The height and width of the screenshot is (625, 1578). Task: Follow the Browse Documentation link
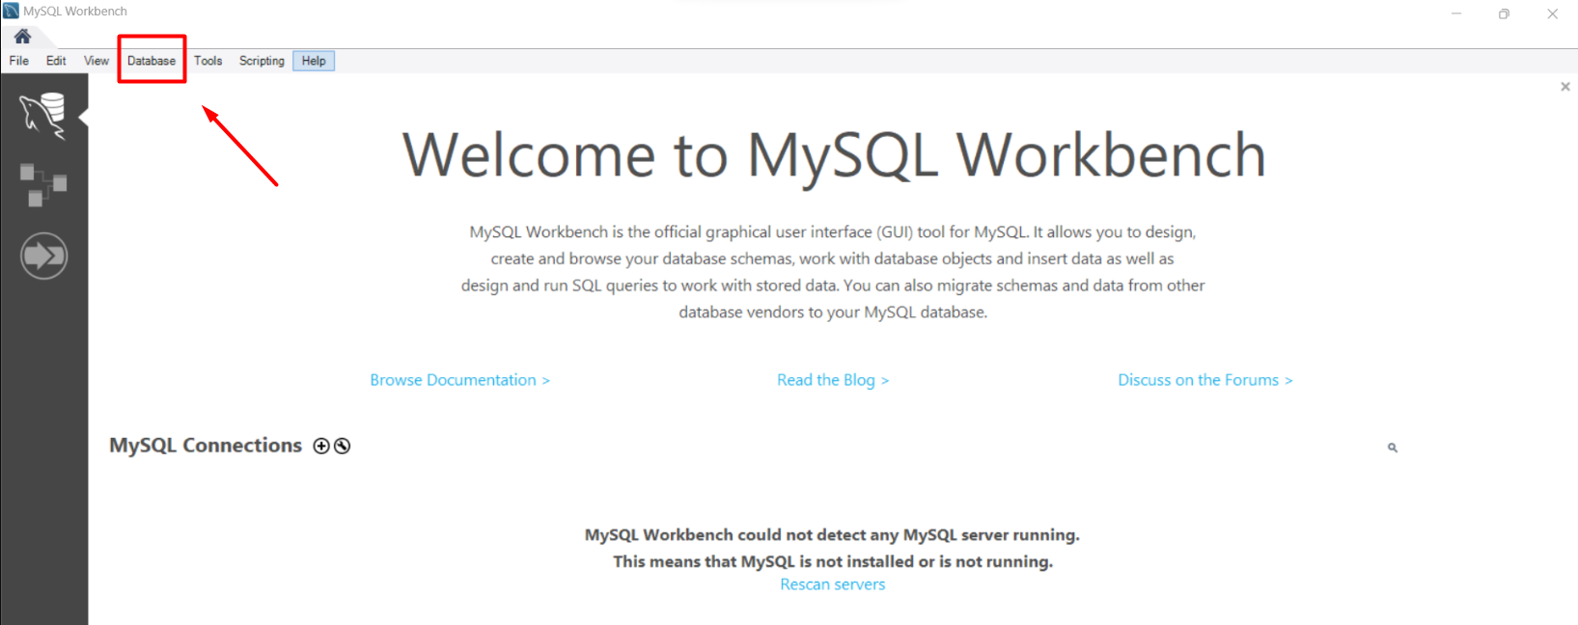click(460, 380)
